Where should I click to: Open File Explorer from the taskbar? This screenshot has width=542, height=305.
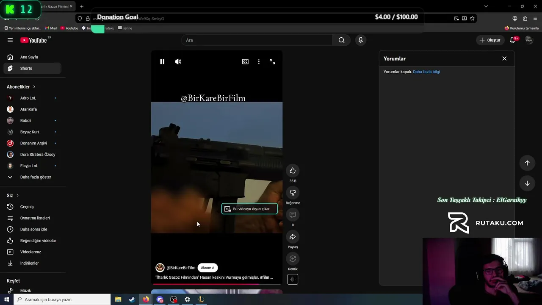pos(118,299)
